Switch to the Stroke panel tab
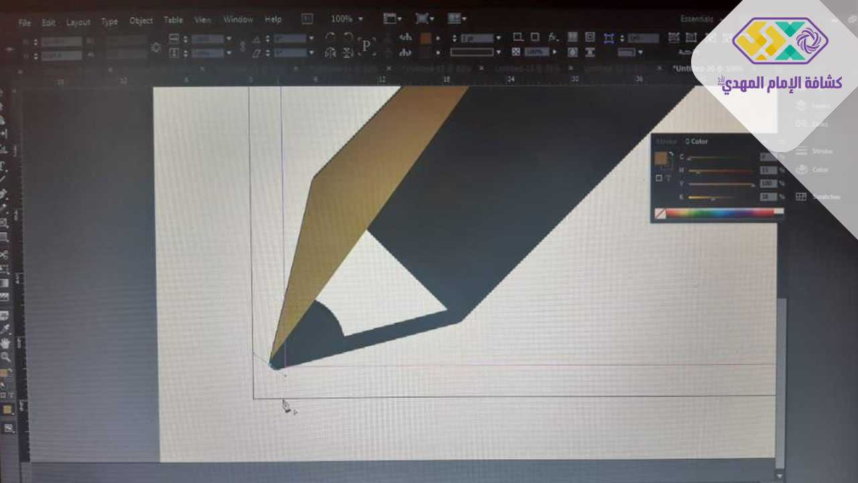Viewport: 858px width, 483px height. click(x=666, y=142)
